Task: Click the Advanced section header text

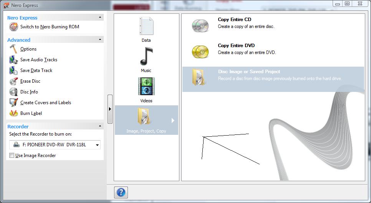Action: pos(19,40)
